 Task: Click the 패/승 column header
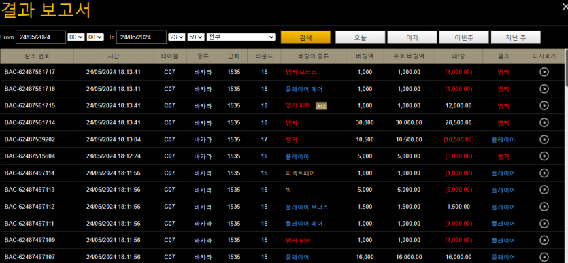pyautogui.click(x=458, y=56)
